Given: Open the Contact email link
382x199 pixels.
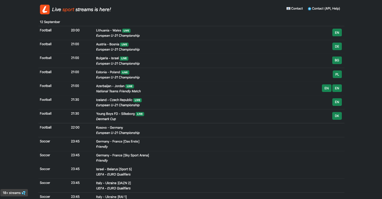Looking at the screenshot, I should coord(294,8).
